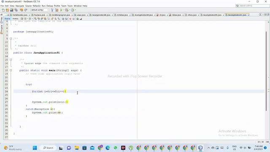Click in the Search (Ctrl+I) field
Screen dimensions: 270x152
[x=252, y=5]
